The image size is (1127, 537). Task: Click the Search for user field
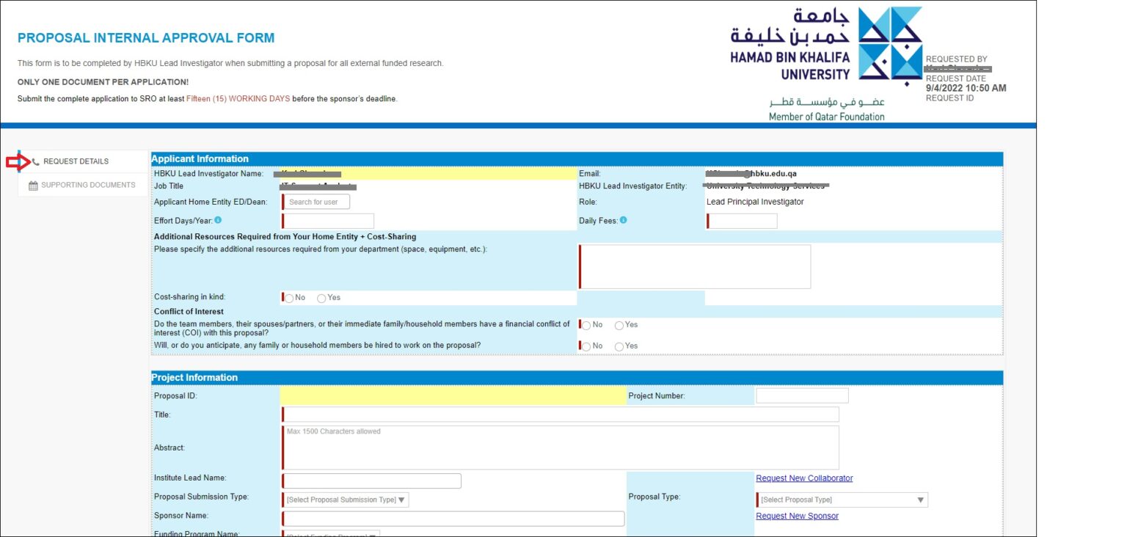(x=316, y=201)
